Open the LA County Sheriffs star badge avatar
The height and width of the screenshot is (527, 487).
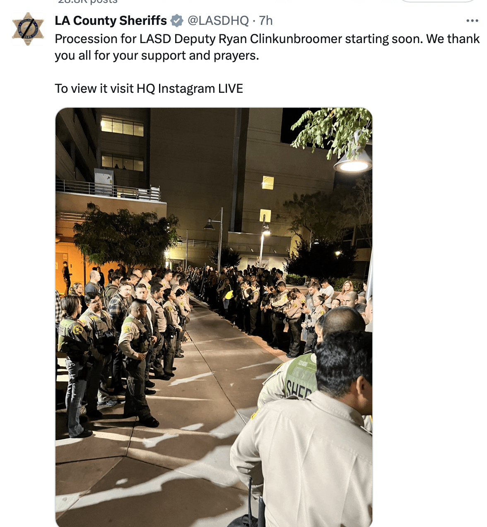pos(28,29)
